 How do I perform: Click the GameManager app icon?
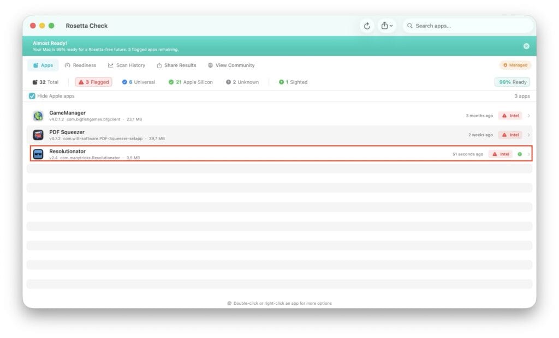[x=38, y=116]
